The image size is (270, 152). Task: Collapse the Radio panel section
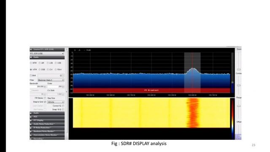pyautogui.click(x=47, y=57)
